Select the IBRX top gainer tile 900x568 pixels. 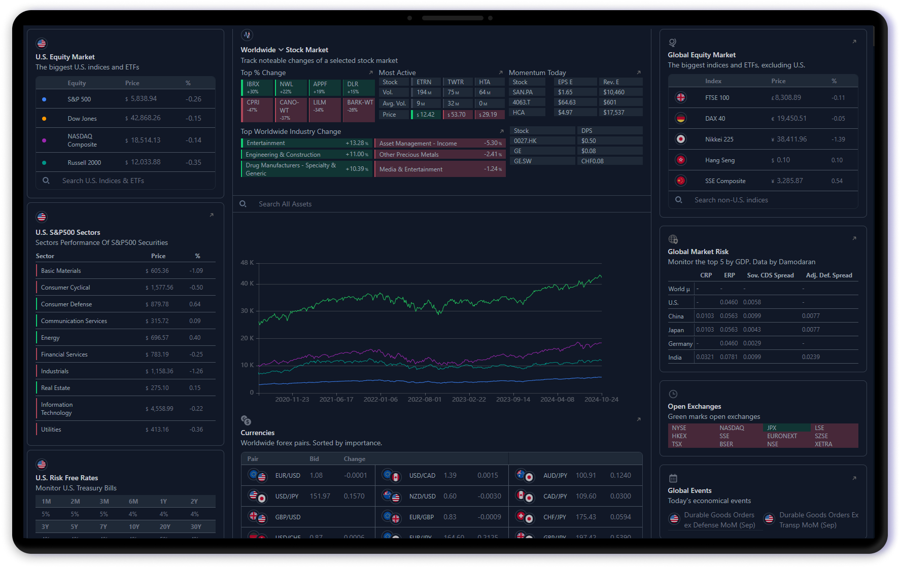pyautogui.click(x=257, y=88)
